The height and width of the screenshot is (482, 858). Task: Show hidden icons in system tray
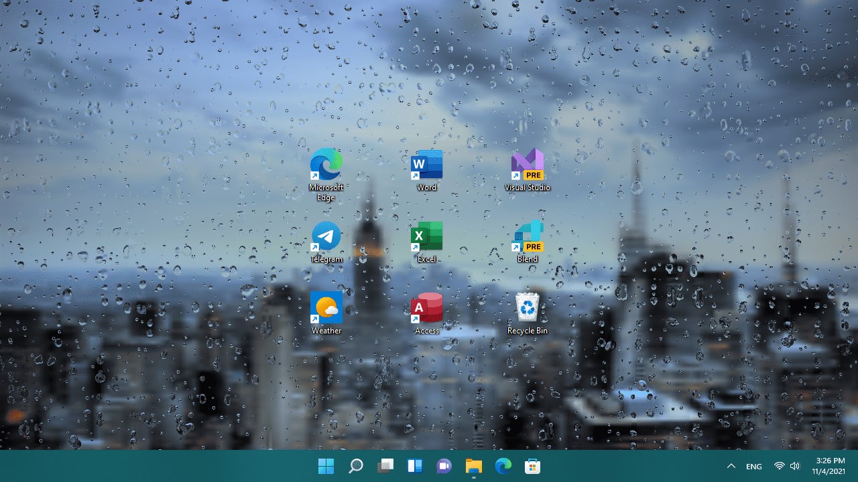[x=731, y=466]
